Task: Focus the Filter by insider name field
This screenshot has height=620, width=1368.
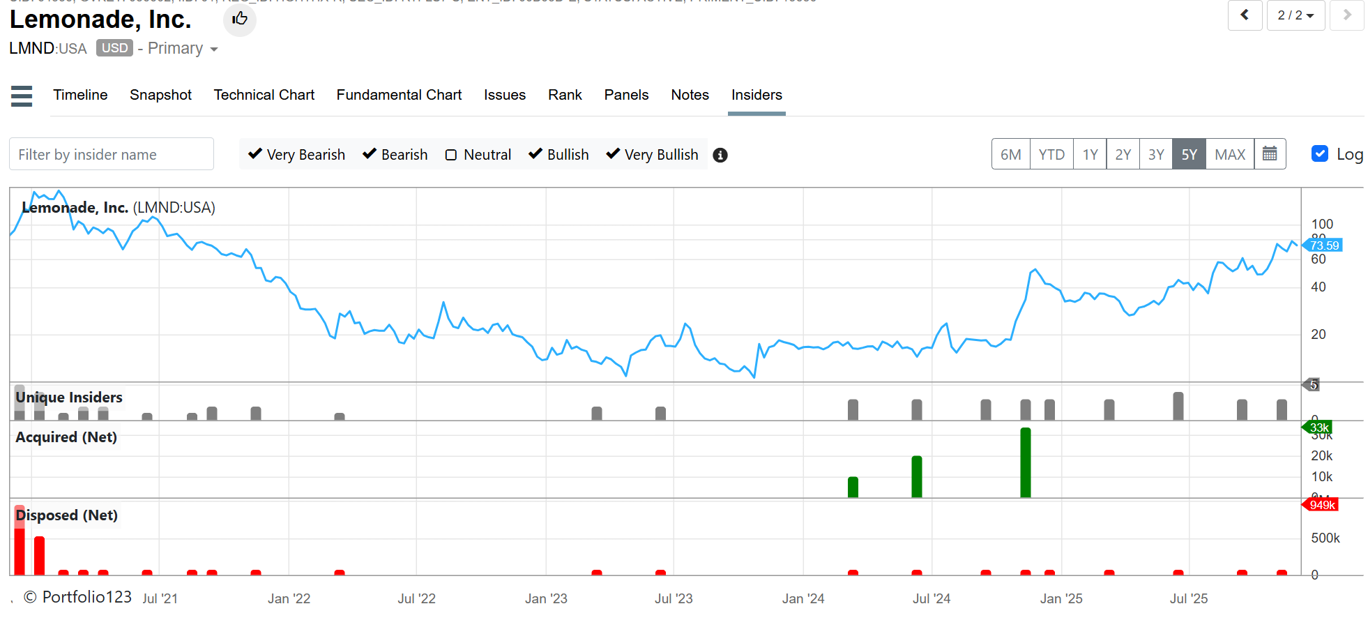Action: [112, 154]
